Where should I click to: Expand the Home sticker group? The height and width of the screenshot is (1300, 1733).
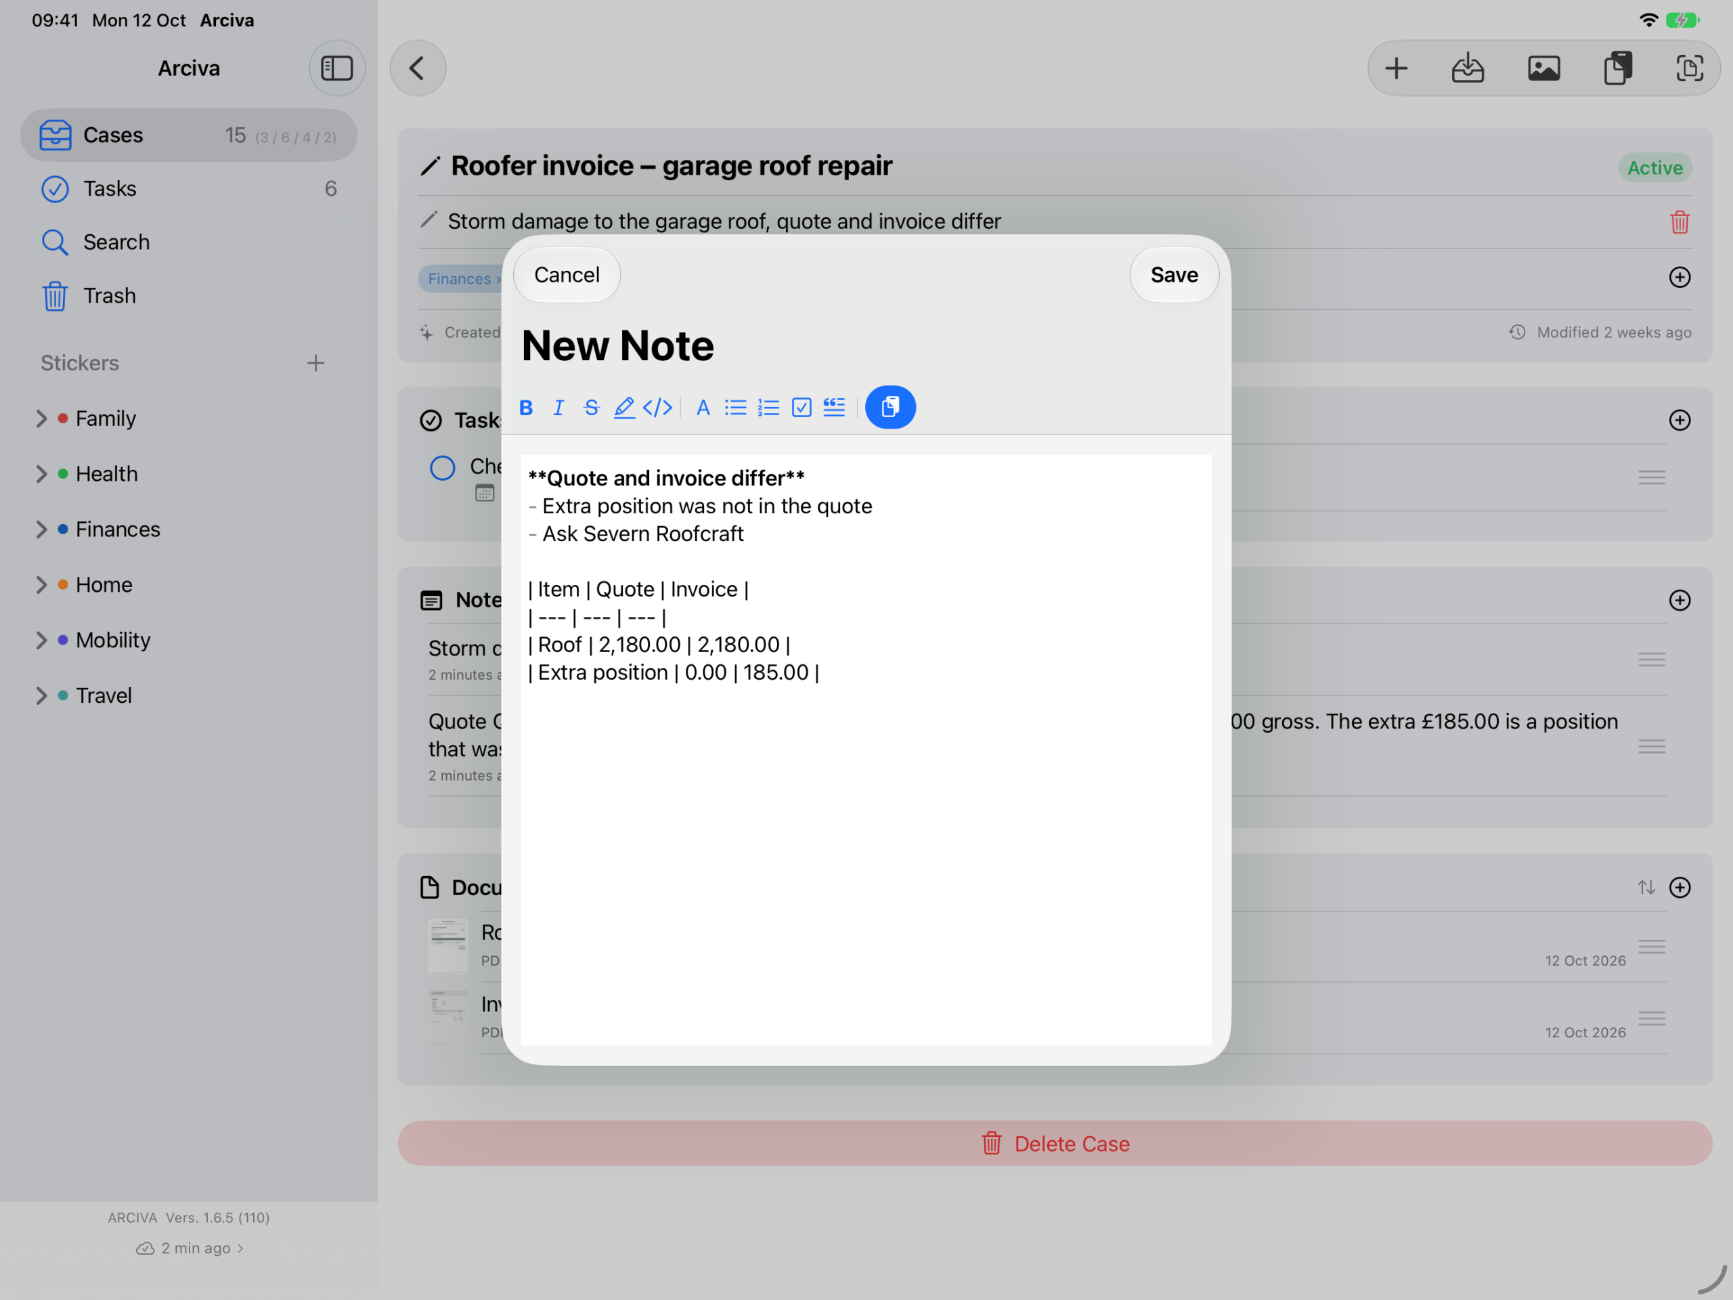pos(41,584)
